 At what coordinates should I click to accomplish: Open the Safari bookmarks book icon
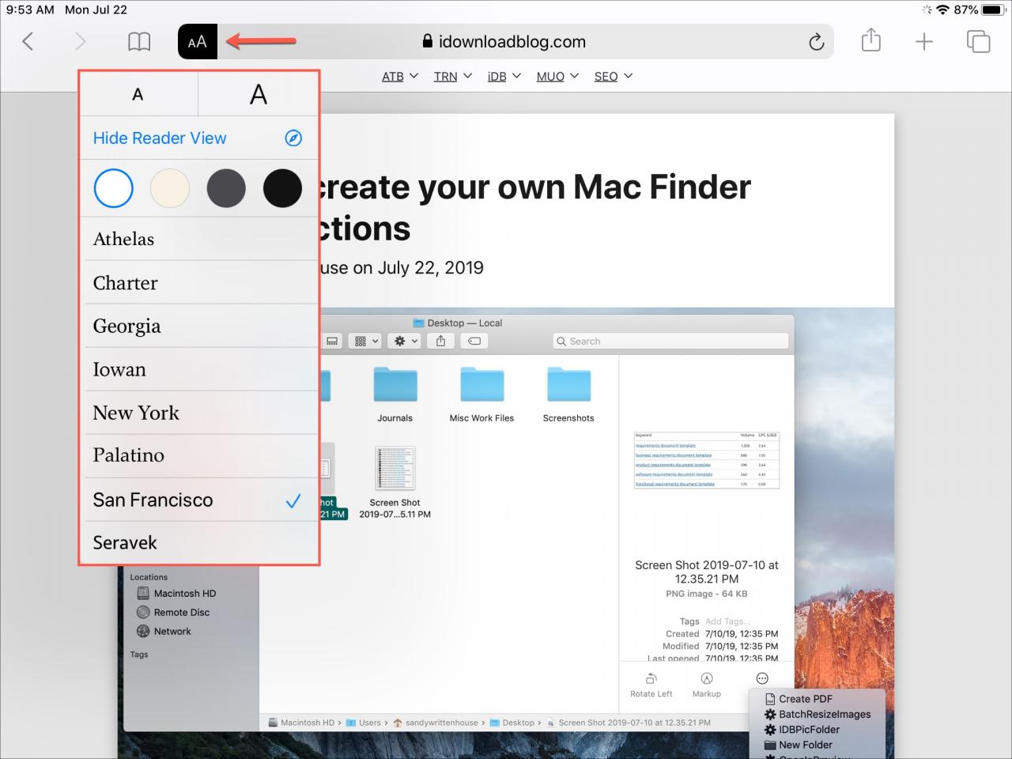(139, 41)
